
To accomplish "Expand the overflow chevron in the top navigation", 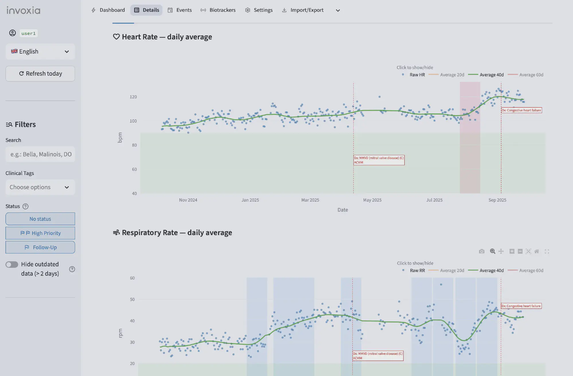I will 338,10.
